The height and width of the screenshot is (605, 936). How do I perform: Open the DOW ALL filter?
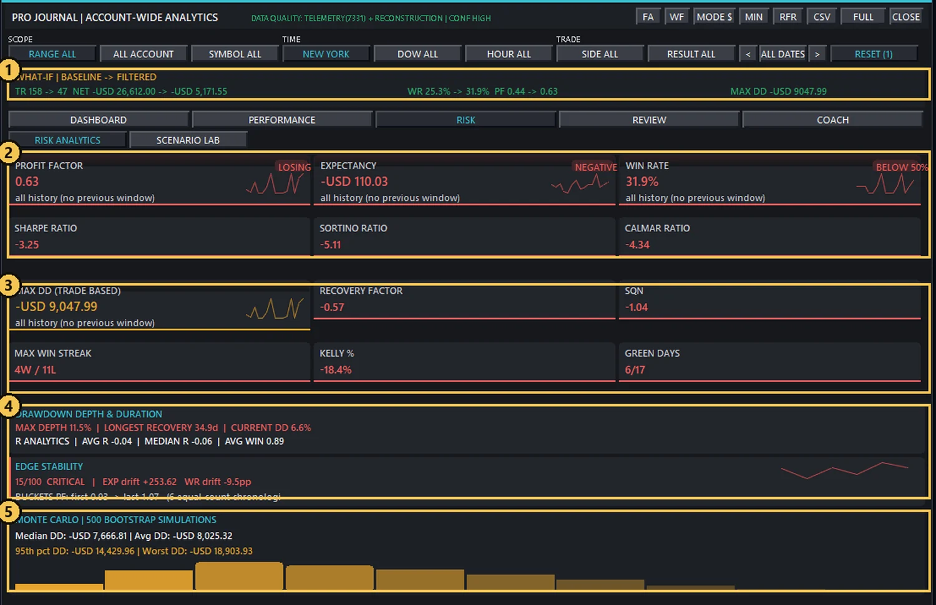click(417, 54)
